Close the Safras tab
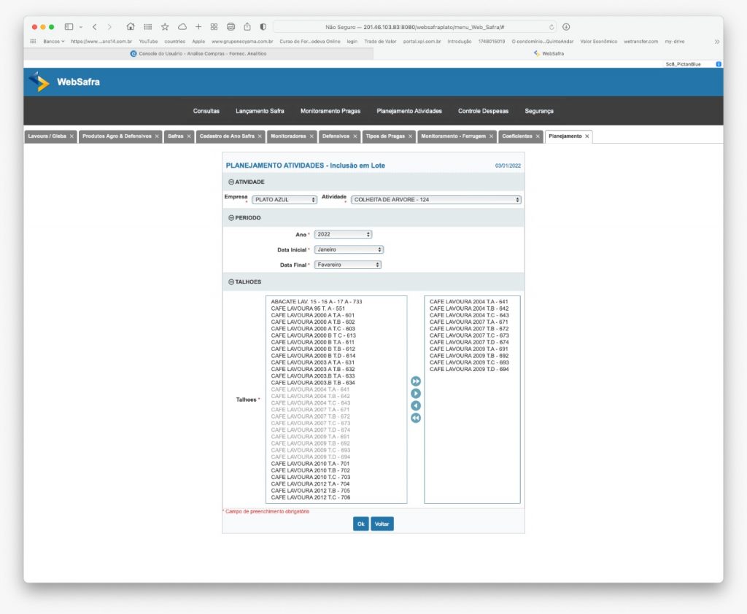 click(189, 136)
